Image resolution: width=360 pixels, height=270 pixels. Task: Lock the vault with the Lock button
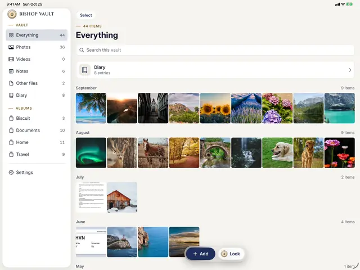(x=231, y=254)
